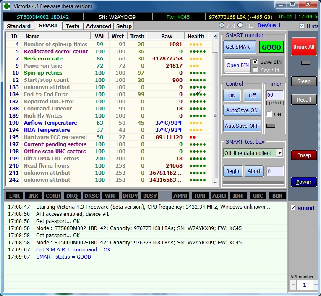The height and width of the screenshot is (296, 321).
Task: Turn SMART control Off
Action: 252,95
